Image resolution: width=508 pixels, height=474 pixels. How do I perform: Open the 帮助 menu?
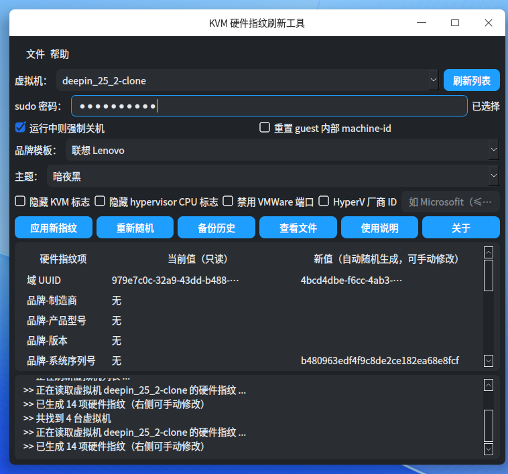(x=60, y=54)
